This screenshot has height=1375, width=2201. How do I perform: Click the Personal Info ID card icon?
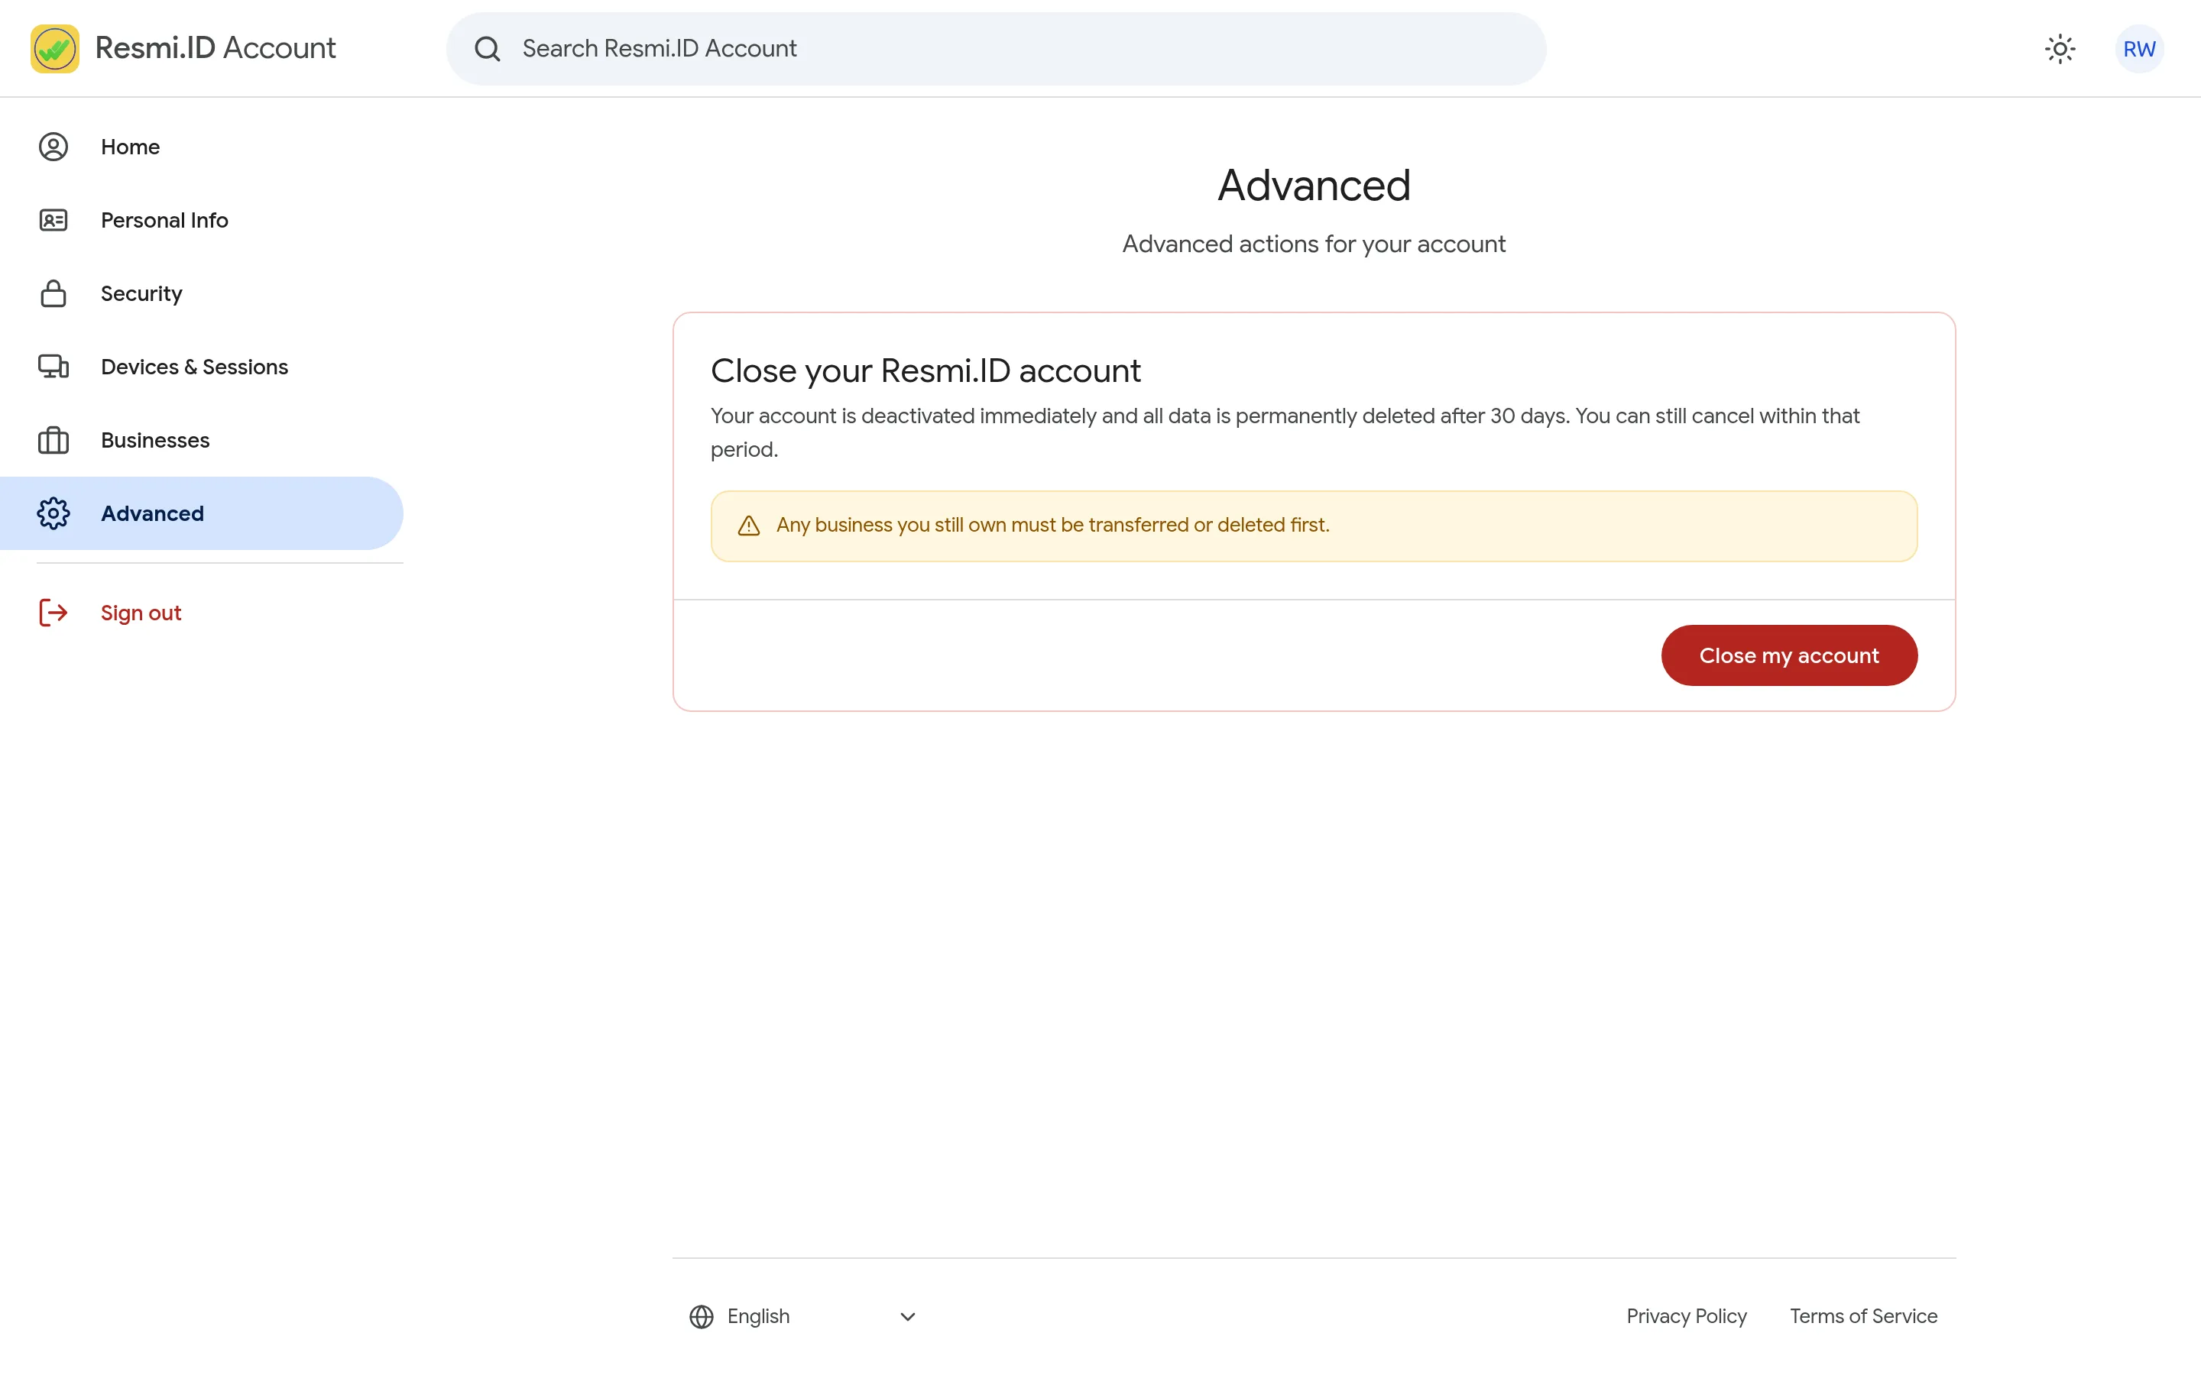point(53,220)
